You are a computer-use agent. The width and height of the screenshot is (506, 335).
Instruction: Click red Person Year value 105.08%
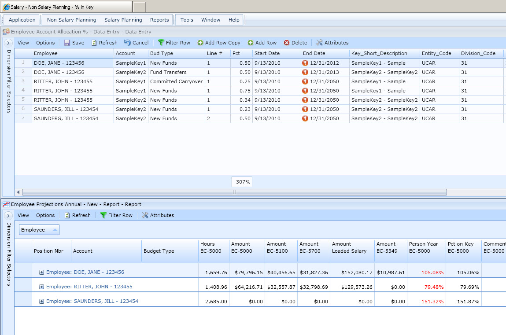point(432,272)
